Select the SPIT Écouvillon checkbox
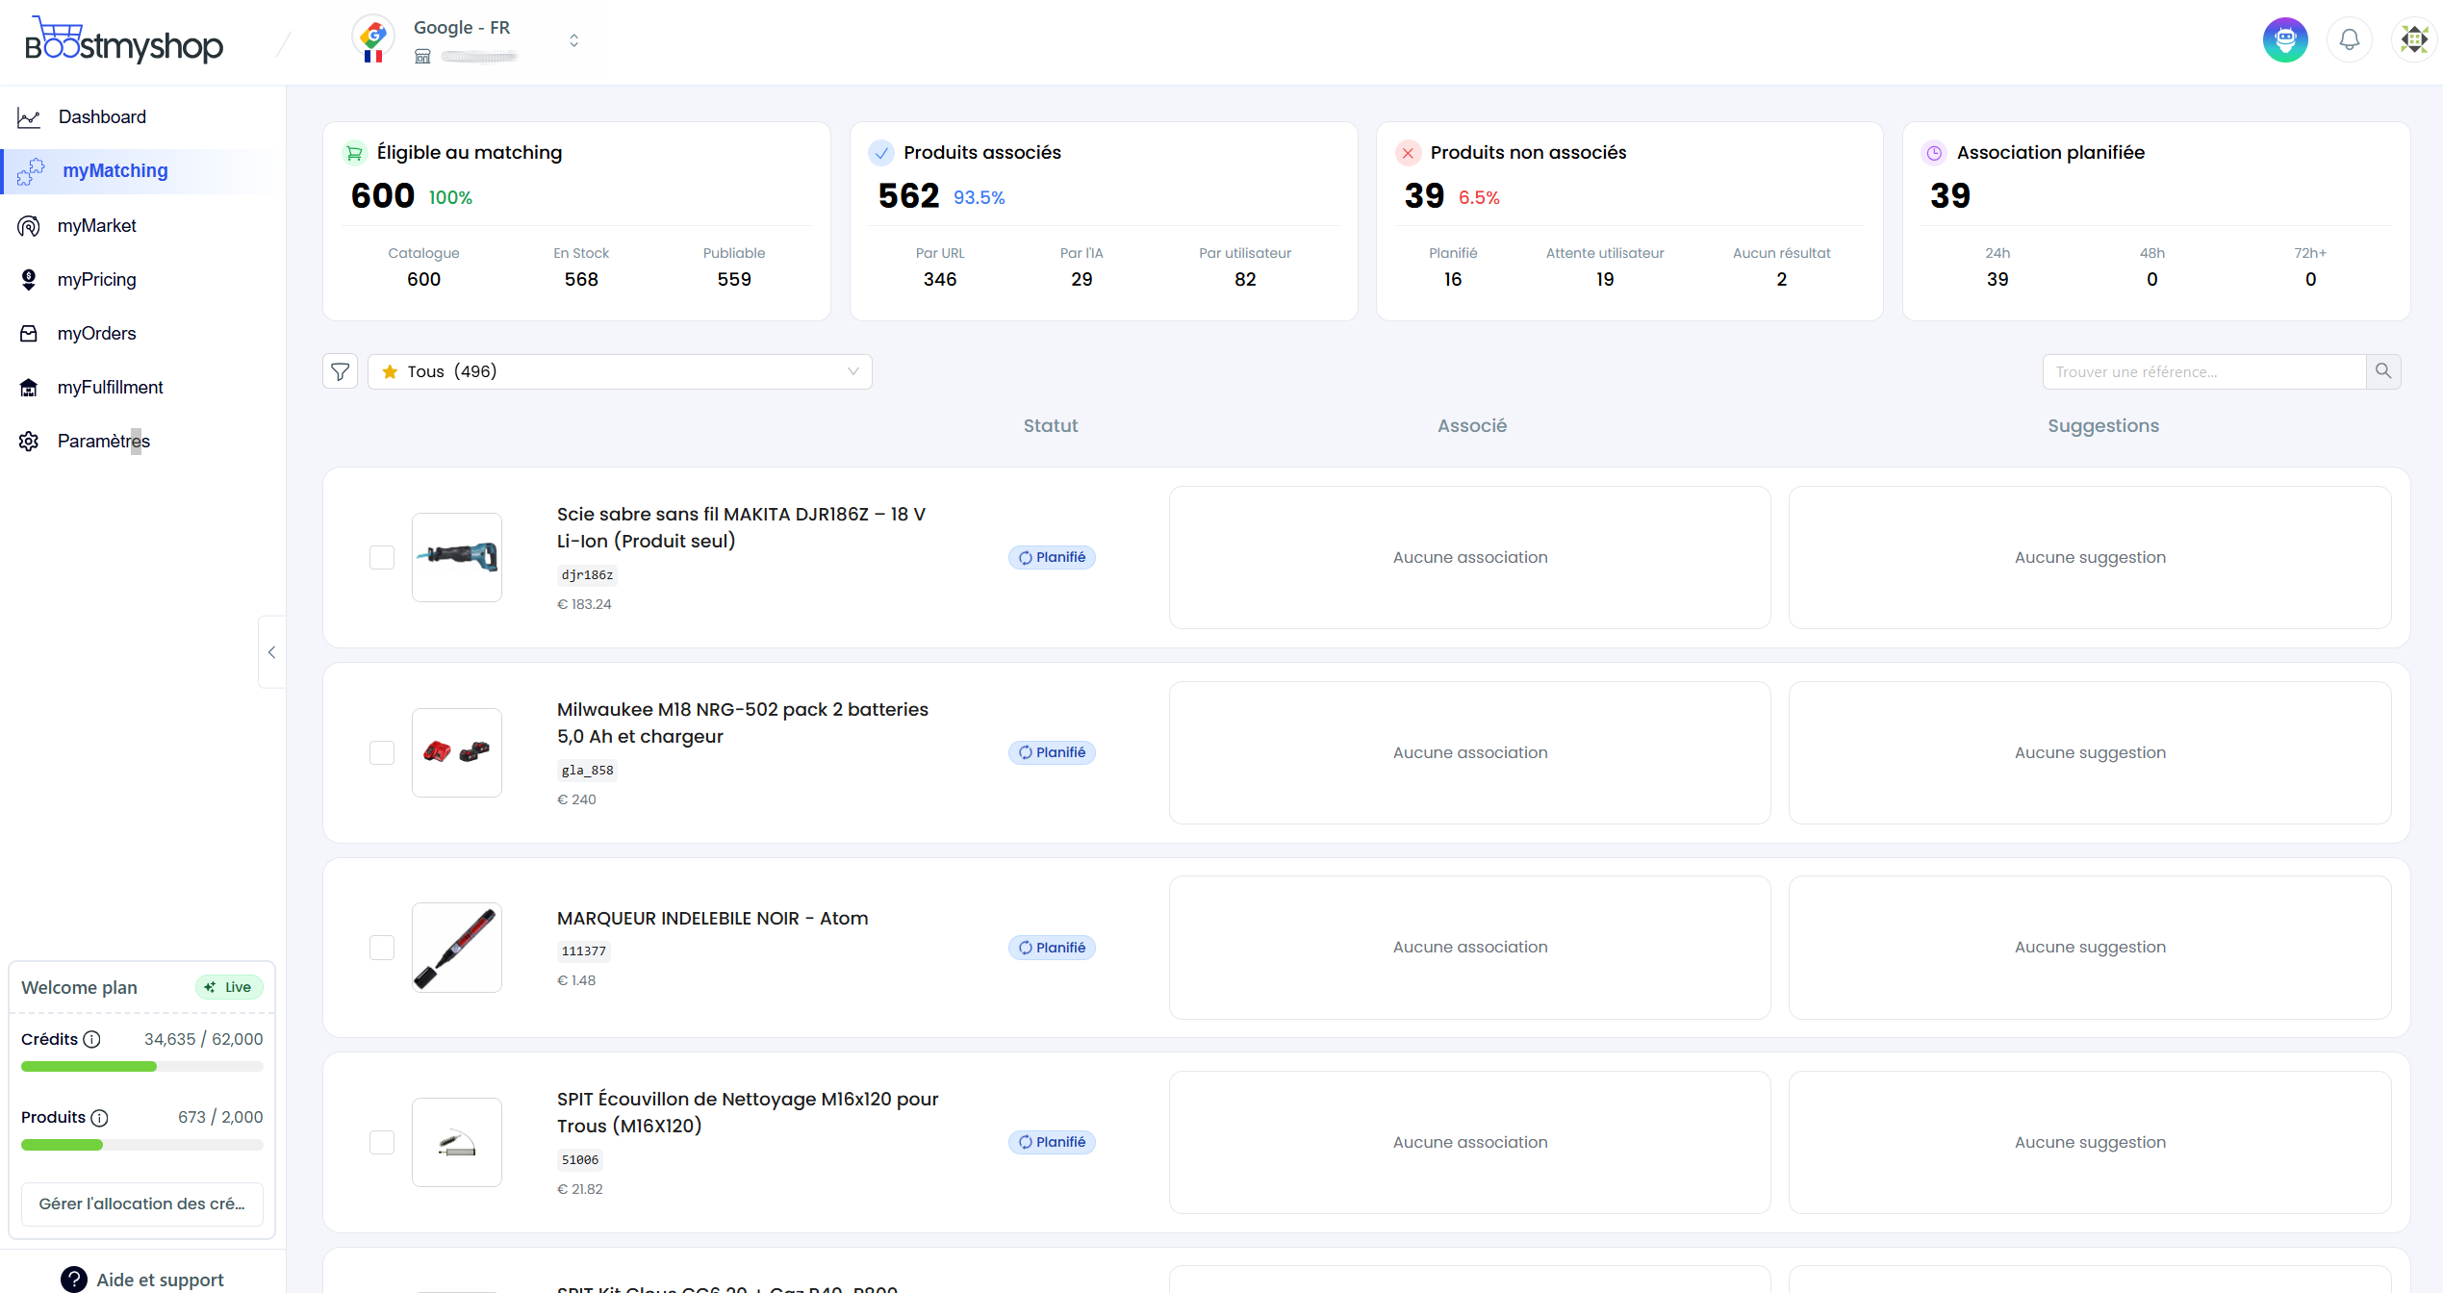The height and width of the screenshot is (1293, 2443). (x=382, y=1142)
